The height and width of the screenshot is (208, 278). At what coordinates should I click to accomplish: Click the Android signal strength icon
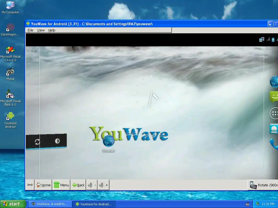click(x=268, y=39)
